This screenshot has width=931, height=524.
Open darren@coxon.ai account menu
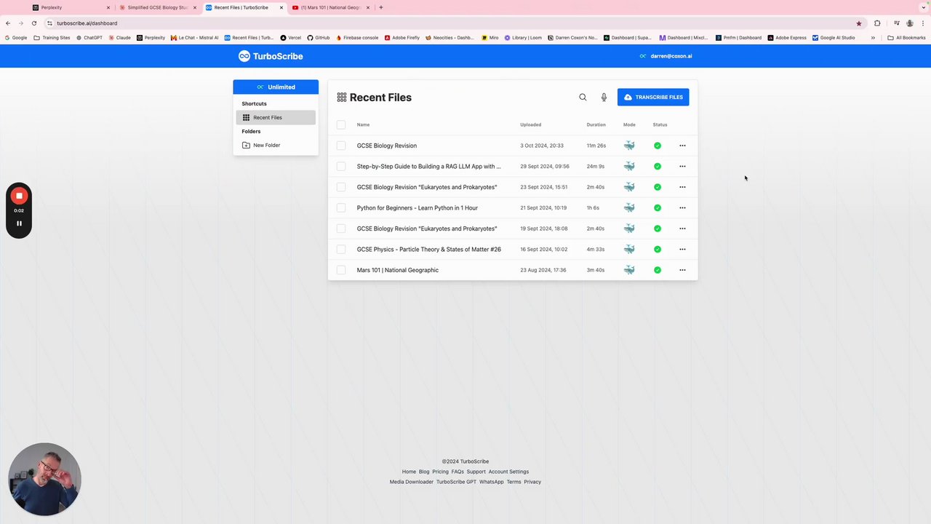(666, 56)
